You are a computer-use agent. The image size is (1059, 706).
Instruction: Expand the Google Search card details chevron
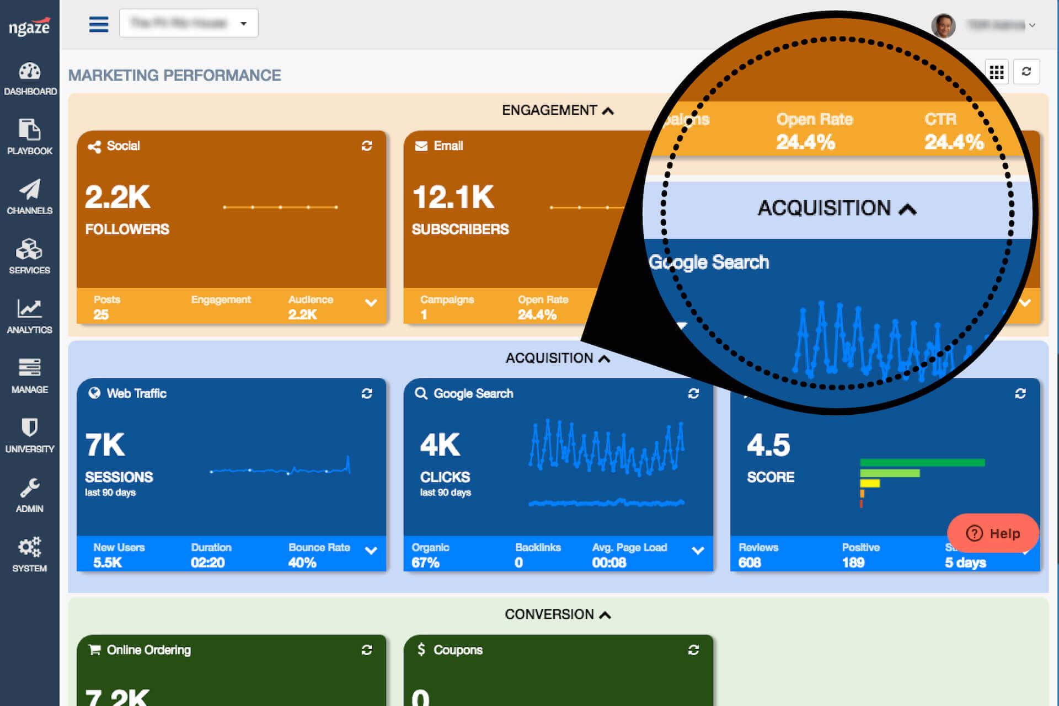click(698, 550)
